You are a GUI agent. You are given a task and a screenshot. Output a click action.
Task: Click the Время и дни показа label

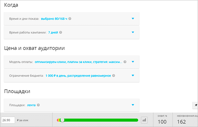coord(24,19)
